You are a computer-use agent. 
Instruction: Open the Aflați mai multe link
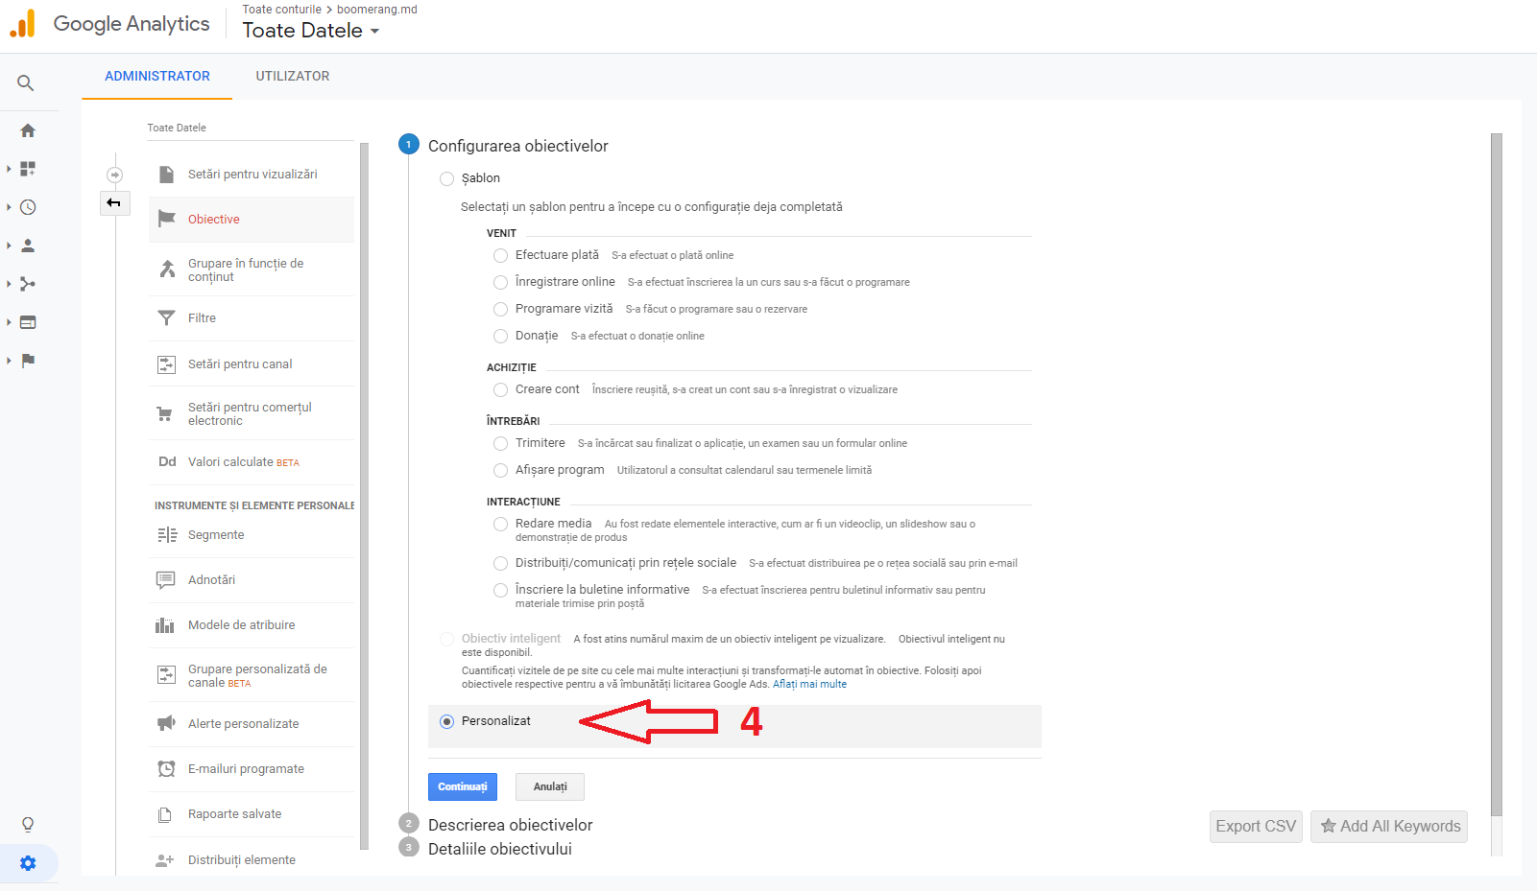(809, 684)
